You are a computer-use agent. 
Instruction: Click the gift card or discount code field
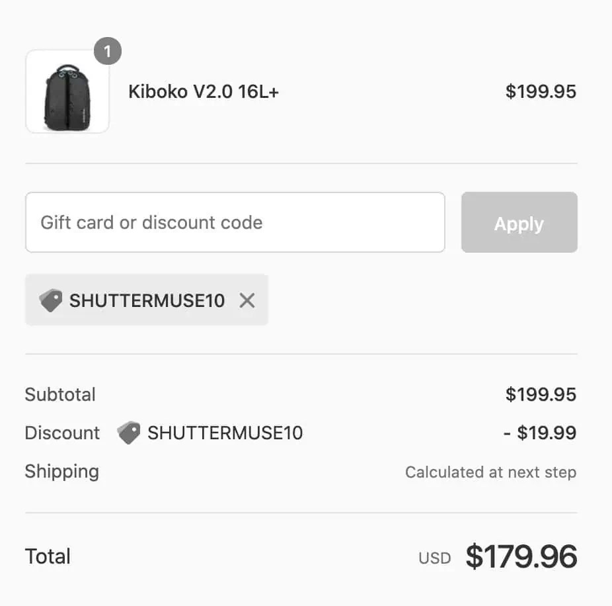pyautogui.click(x=235, y=222)
